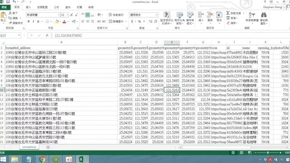This screenshot has width=290, height=163.
Task: Open Find and Select binoculars icon
Action: click(x=264, y=15)
